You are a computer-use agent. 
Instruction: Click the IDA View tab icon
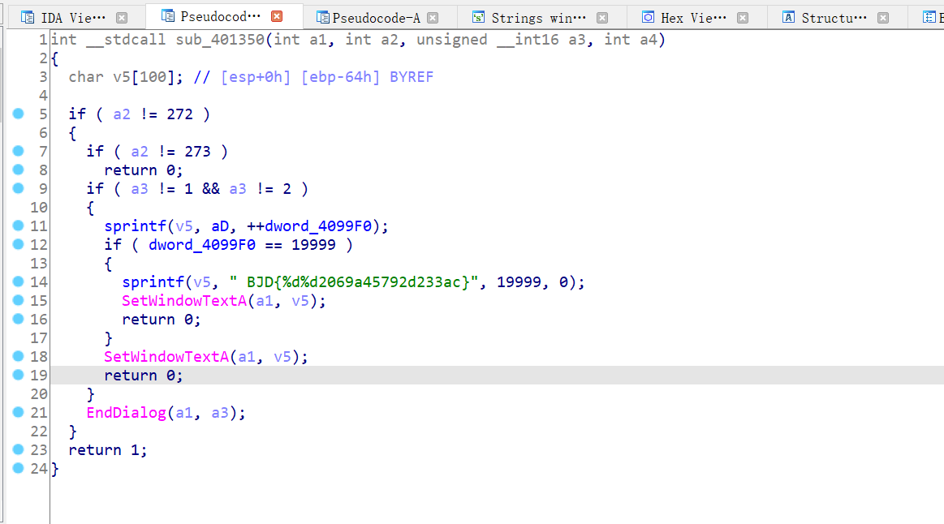pyautogui.click(x=28, y=17)
